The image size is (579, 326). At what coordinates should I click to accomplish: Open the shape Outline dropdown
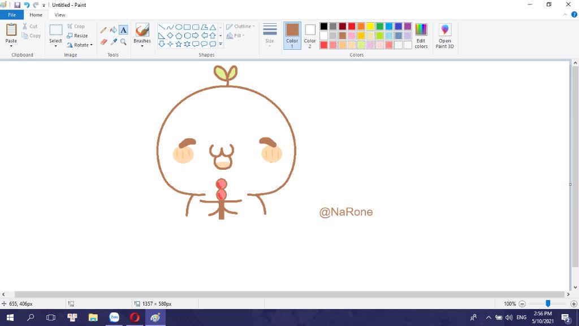[241, 27]
